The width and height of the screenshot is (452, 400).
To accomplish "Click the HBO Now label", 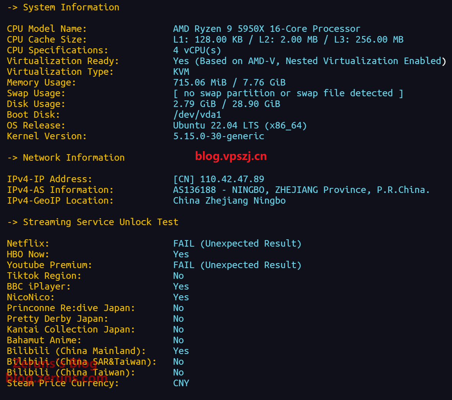I will pos(28,254).
